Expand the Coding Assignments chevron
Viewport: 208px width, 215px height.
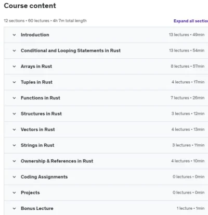click(14, 177)
